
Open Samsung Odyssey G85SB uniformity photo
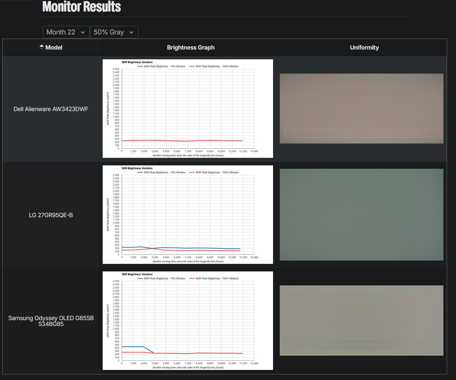[x=361, y=321]
